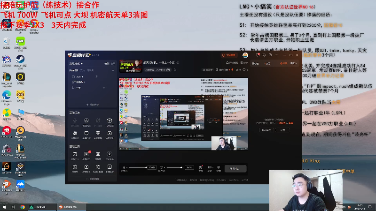Screen dimensions: 376x211
Task: Open the Windows Start button
Action: (4, 207)
